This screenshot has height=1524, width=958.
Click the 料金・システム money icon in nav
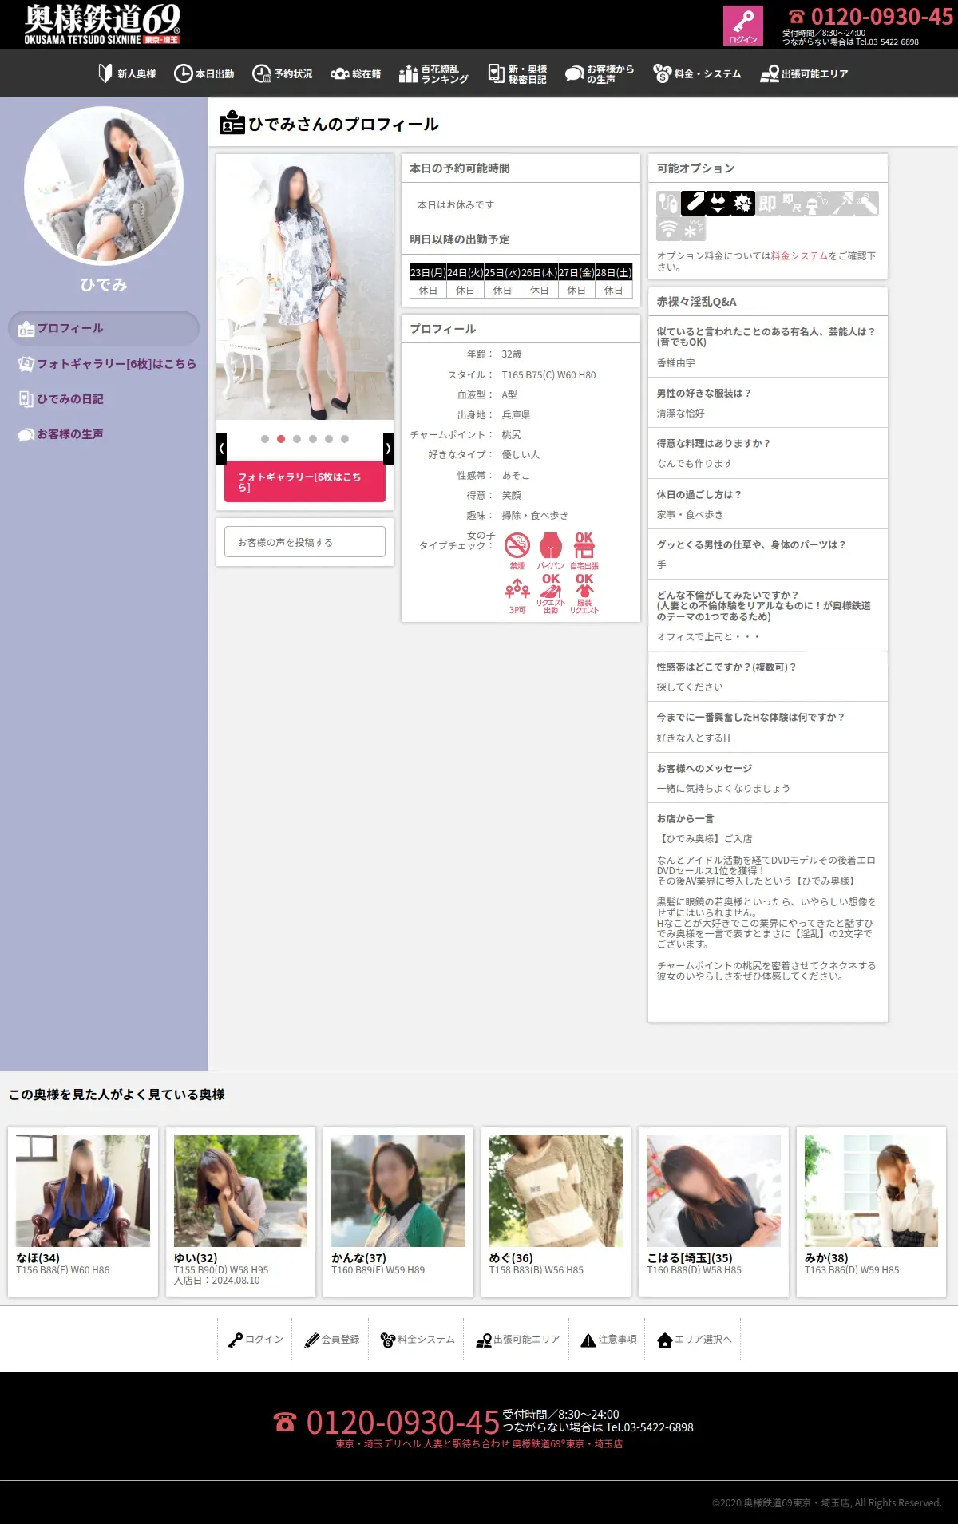pos(662,73)
